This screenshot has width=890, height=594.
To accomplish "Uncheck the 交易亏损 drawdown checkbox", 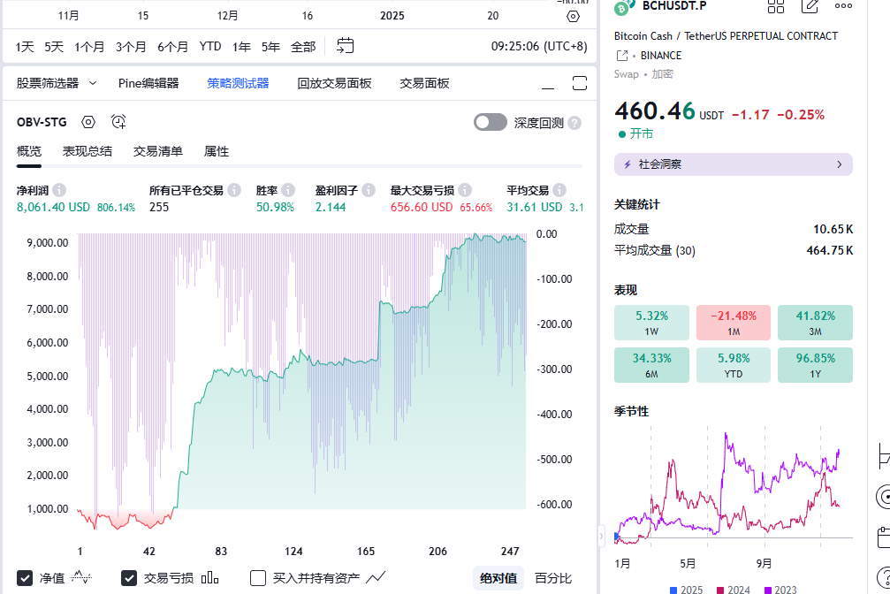I will pos(129,578).
